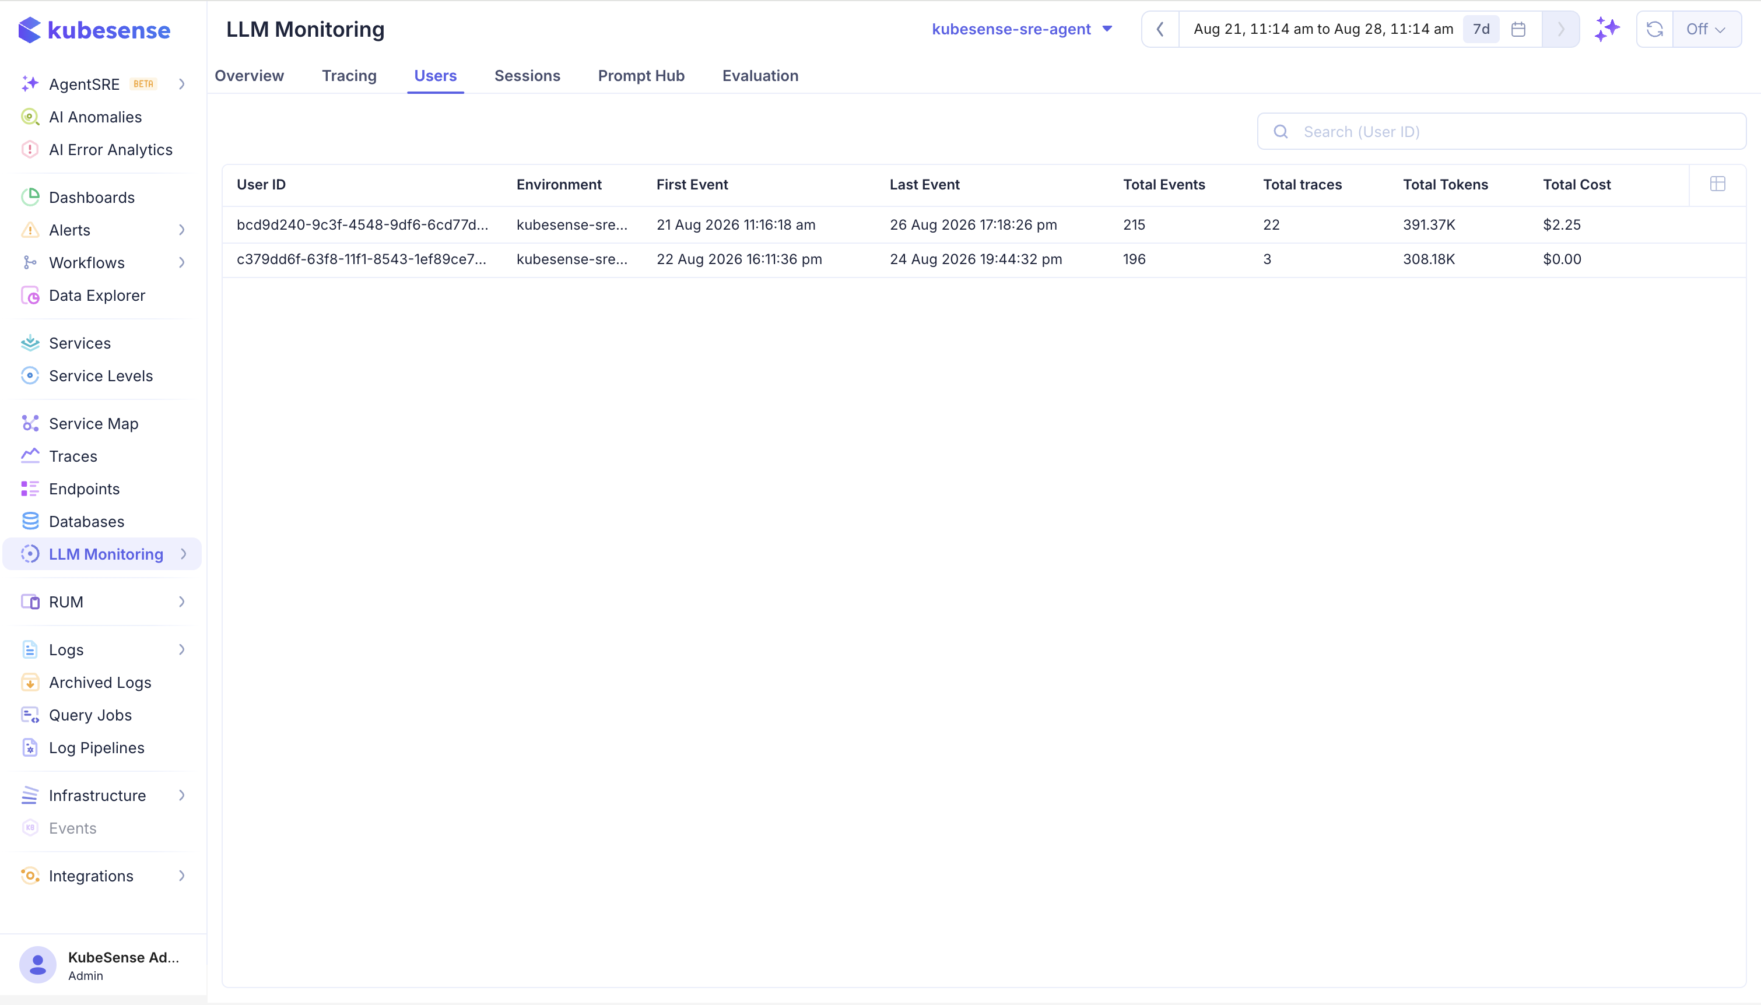Click the 7d time range button
1761x1005 pixels.
click(x=1482, y=29)
